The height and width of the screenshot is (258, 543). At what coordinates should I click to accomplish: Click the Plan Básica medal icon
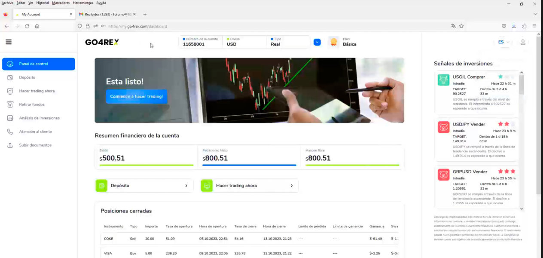(333, 42)
